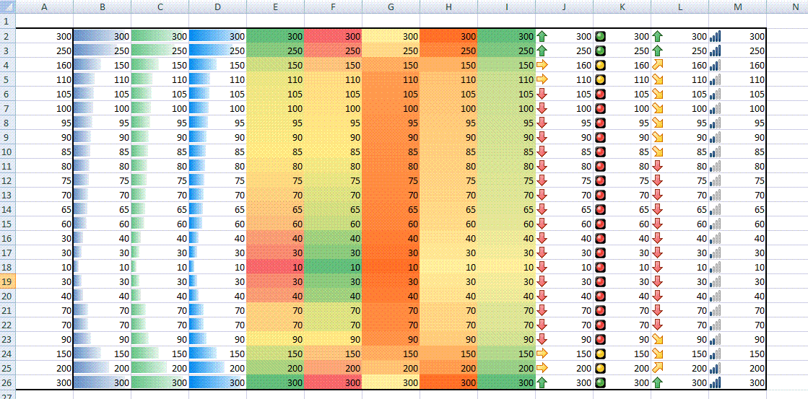Select the purple data bar cell B25
Image resolution: width=808 pixels, height=399 pixels.
102,368
